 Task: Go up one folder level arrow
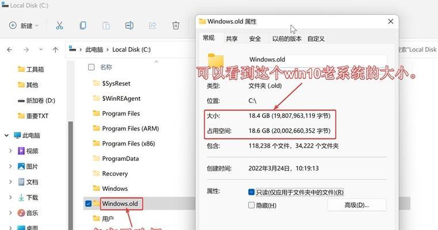pyautogui.click(x=55, y=49)
